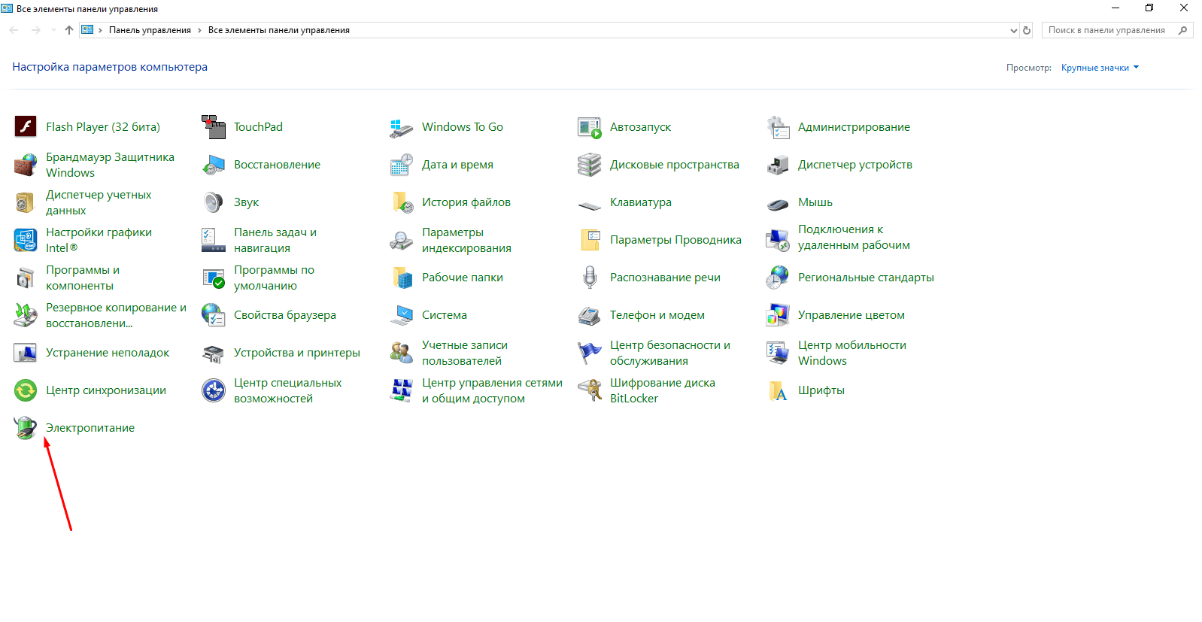Open the Настройки графики Intel icon
Image resolution: width=1202 pixels, height=622 pixels.
[x=26, y=240]
